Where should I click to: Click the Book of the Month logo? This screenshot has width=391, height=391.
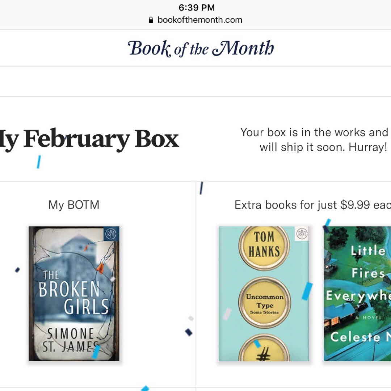pyautogui.click(x=201, y=49)
